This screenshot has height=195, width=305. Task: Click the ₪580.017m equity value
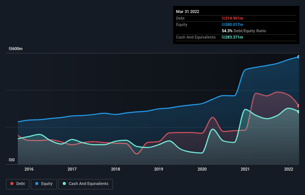(x=233, y=24)
